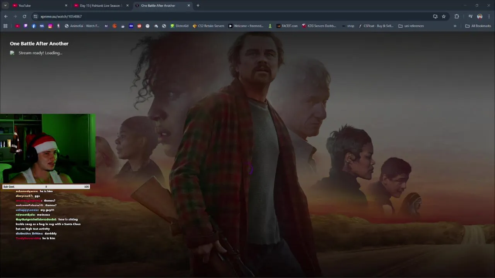
Task: Open site information icon in address bar
Action: point(36,16)
